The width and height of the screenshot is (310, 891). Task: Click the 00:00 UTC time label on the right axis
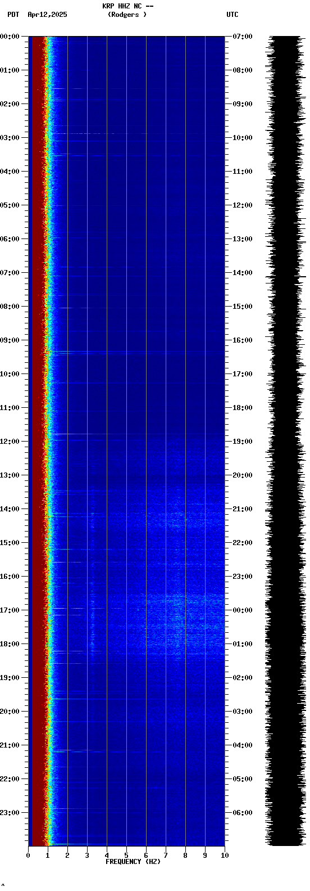click(242, 610)
